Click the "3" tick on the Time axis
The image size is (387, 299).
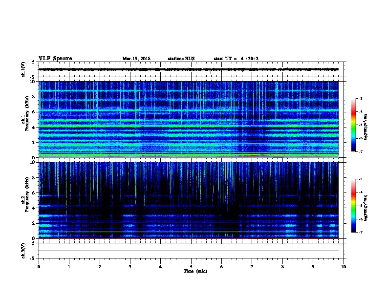tap(130, 266)
